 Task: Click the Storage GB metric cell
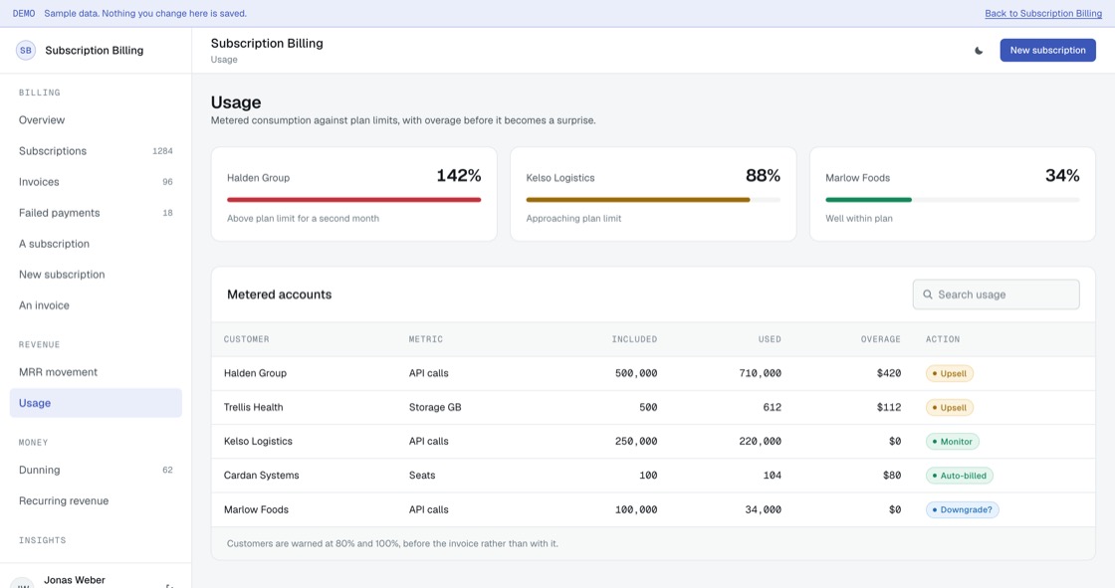[435, 407]
